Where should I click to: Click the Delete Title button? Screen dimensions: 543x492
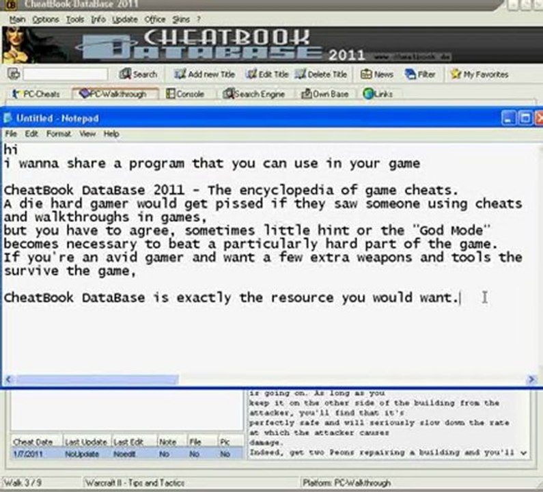[320, 74]
